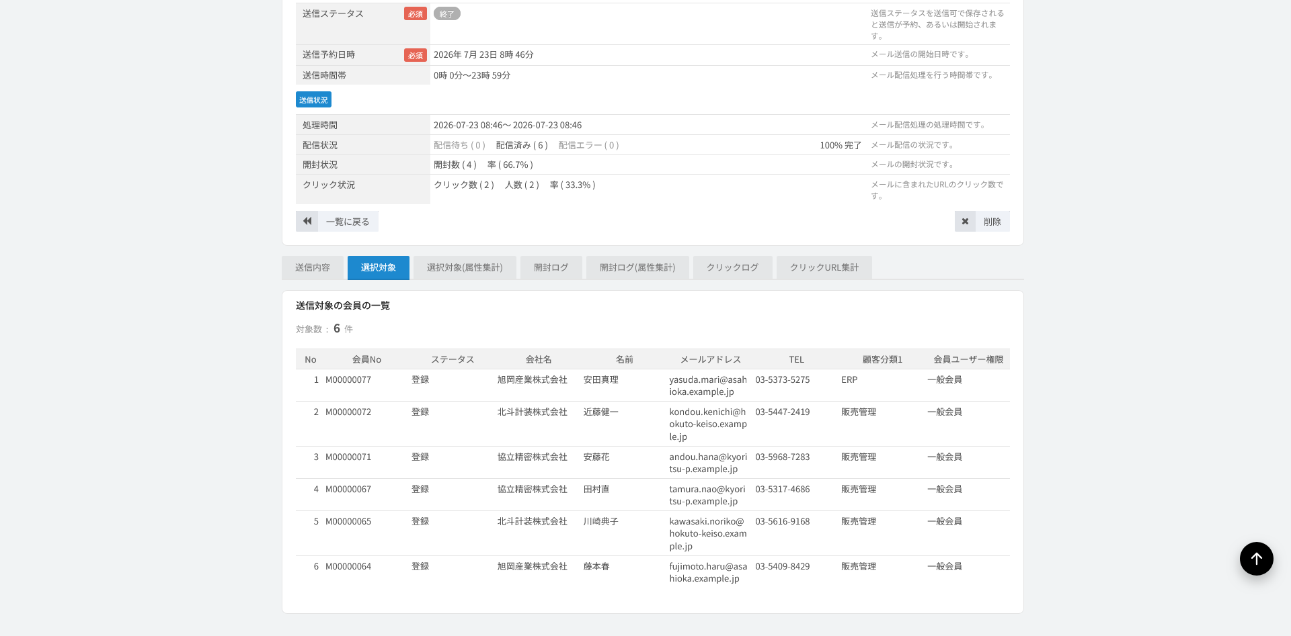Viewport: 1291px width, 636px height.
Task: Click email kawasaki.noriko@hokuto-keiso.example.jp
Action: click(708, 533)
